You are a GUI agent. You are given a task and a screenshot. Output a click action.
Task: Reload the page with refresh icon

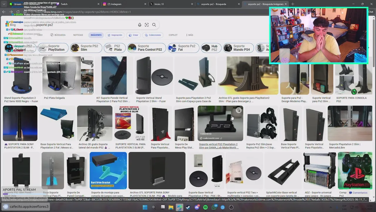(x=18, y=12)
